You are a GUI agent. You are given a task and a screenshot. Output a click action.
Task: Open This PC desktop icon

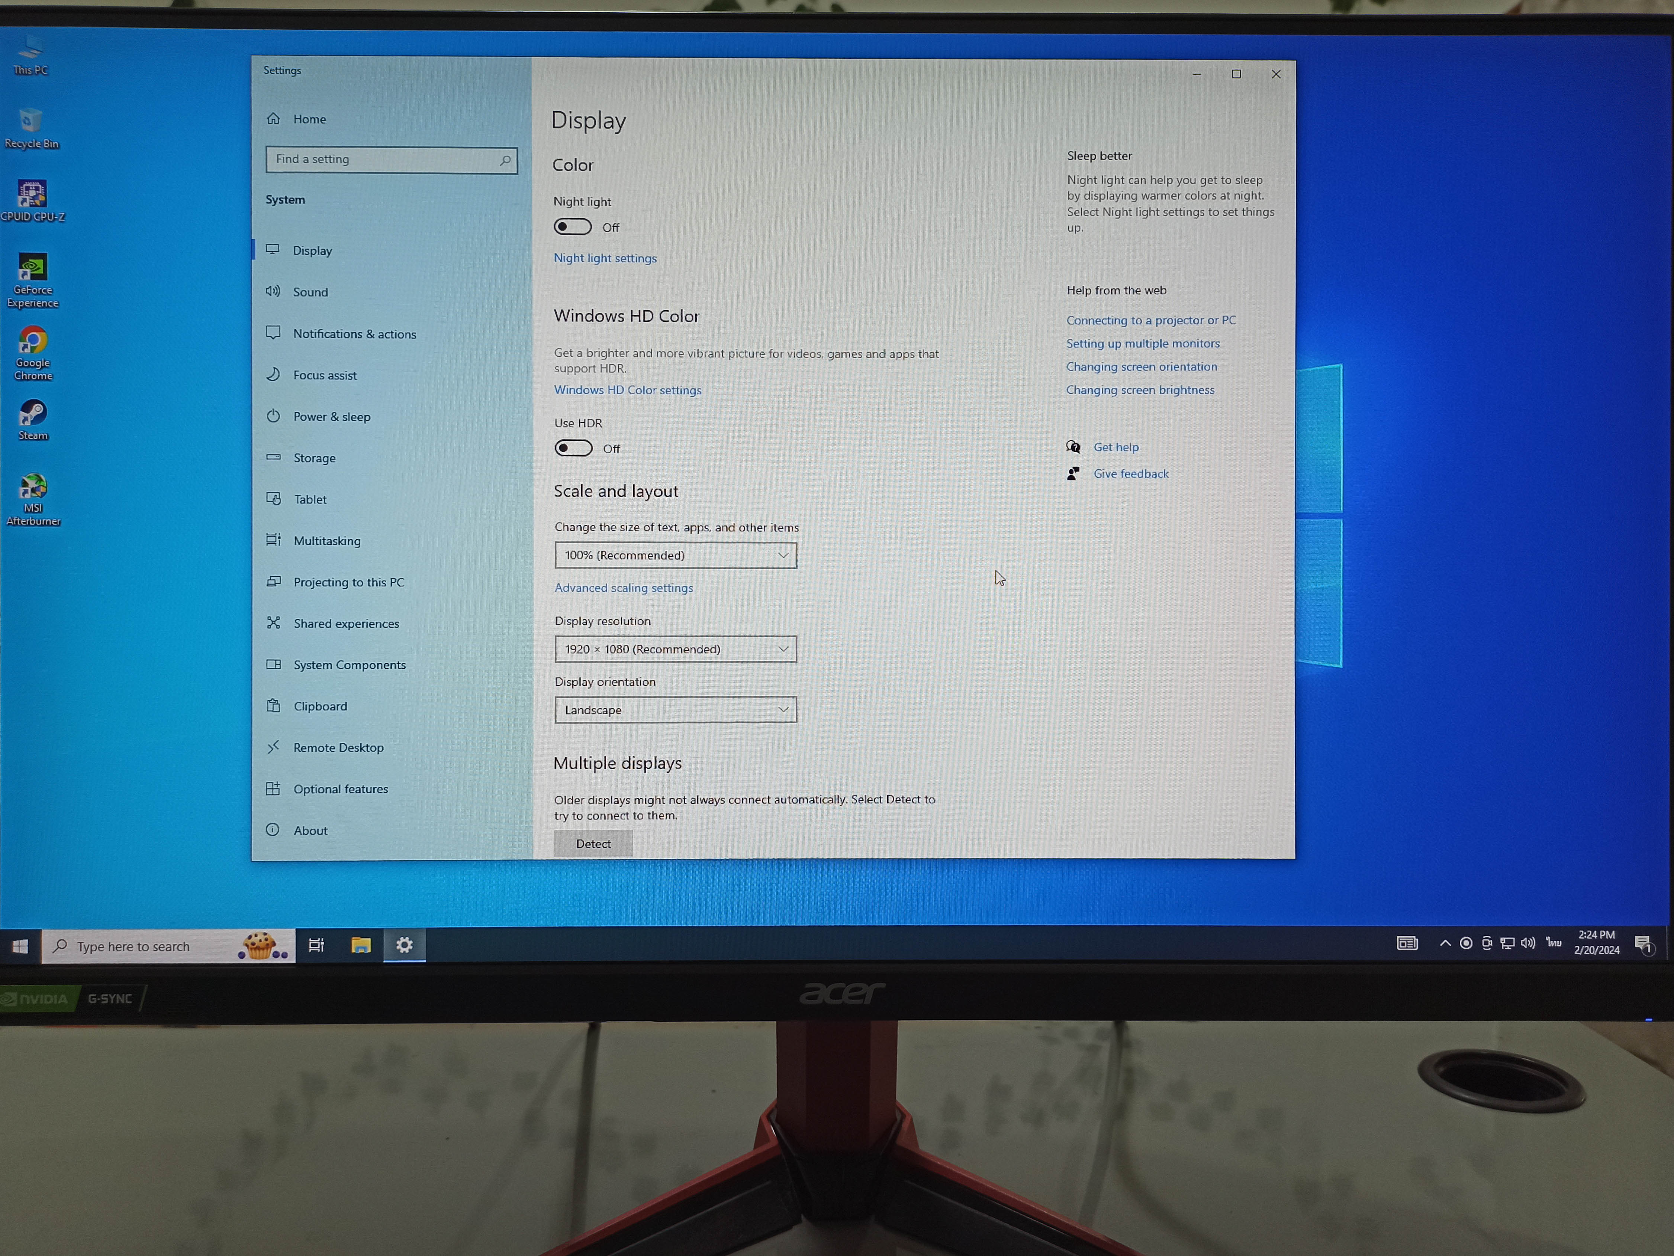click(x=30, y=55)
